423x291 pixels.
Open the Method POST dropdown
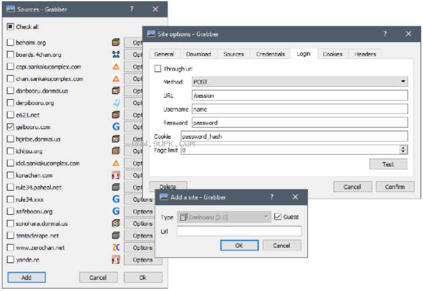pos(300,81)
